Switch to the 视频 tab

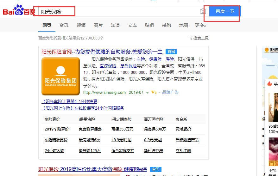[x=81, y=25]
